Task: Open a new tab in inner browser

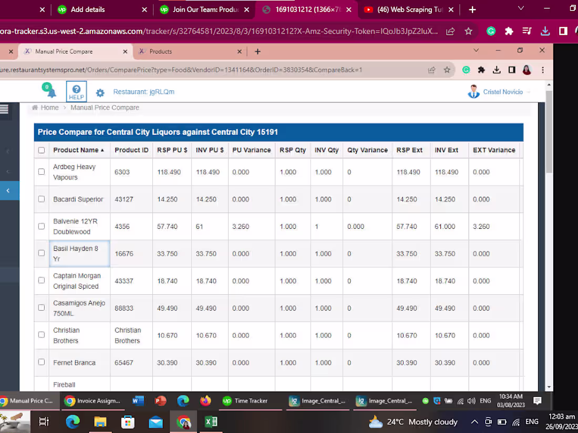Action: 257,51
